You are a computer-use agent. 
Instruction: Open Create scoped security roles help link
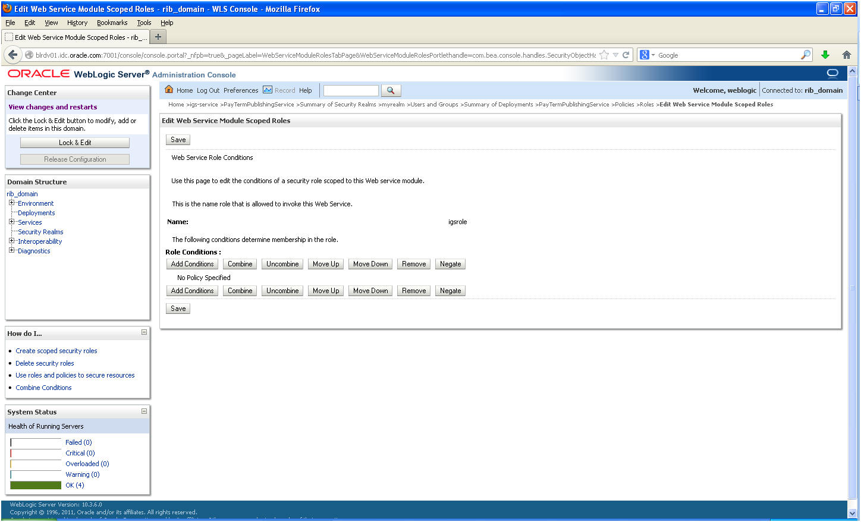[56, 351]
